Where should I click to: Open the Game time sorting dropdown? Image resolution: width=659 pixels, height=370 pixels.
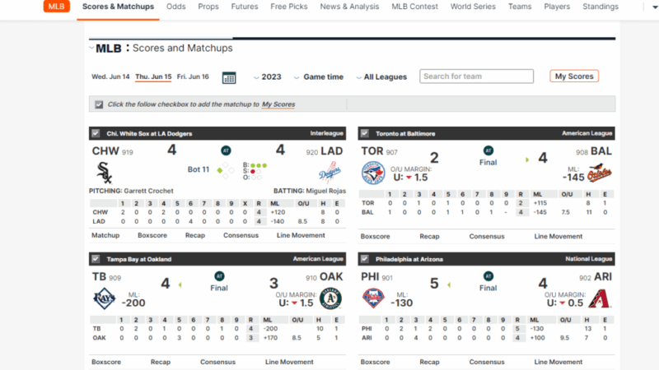click(319, 77)
